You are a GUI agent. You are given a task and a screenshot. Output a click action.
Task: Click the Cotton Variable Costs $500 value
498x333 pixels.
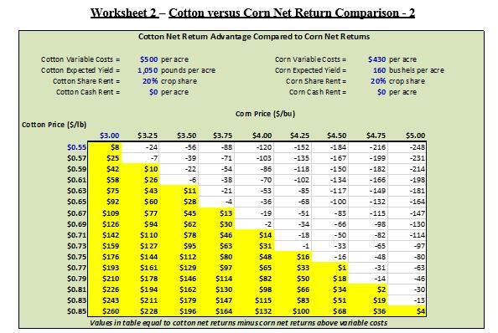tap(148, 59)
